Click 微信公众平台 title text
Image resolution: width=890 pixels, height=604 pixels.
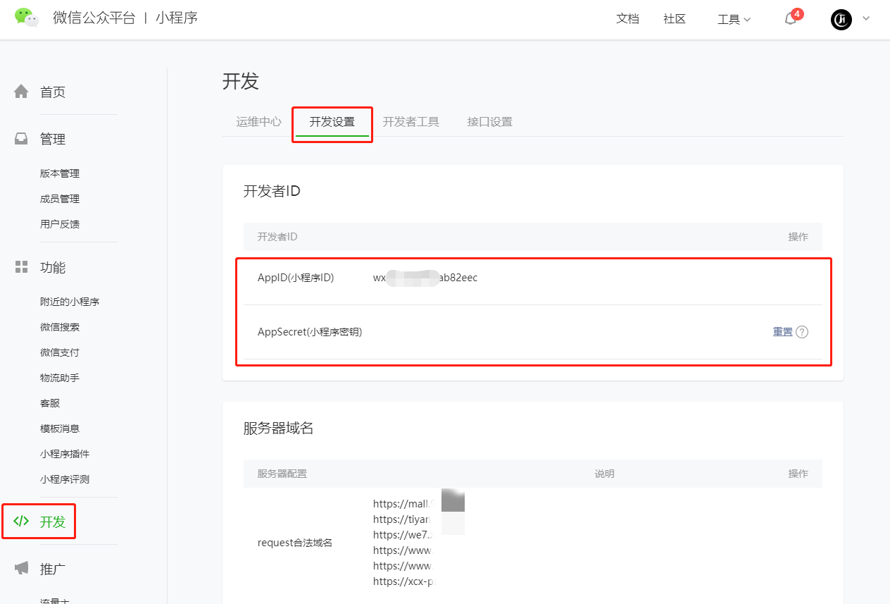click(x=94, y=18)
